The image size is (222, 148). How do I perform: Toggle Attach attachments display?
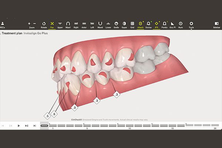(140, 25)
